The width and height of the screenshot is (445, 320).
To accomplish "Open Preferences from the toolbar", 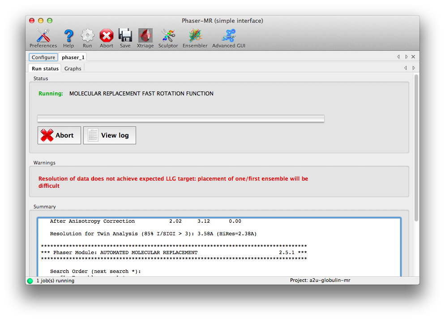I will (x=43, y=38).
